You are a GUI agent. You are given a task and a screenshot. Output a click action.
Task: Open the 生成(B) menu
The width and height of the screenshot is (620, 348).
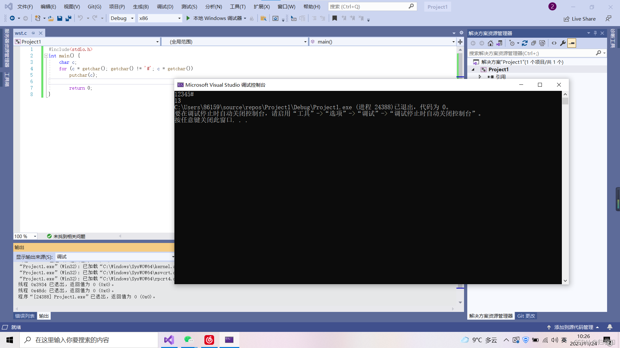tap(141, 7)
